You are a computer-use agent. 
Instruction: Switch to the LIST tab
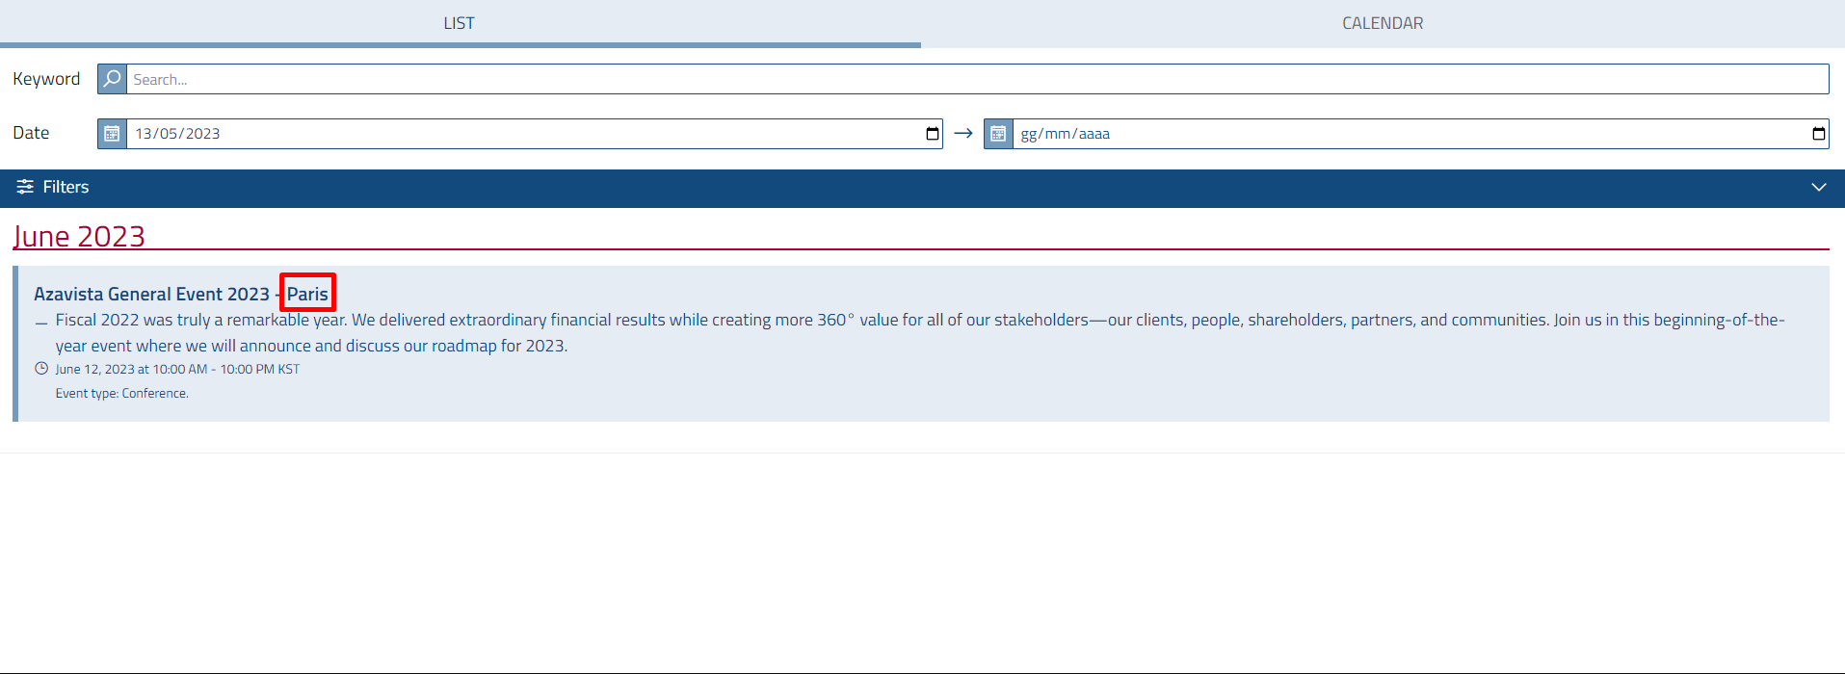(460, 23)
